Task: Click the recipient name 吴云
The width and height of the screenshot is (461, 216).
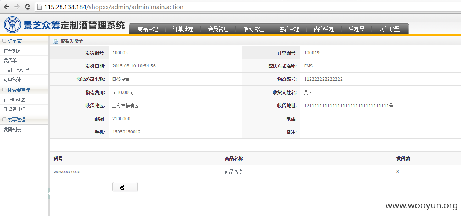Action: click(x=309, y=92)
